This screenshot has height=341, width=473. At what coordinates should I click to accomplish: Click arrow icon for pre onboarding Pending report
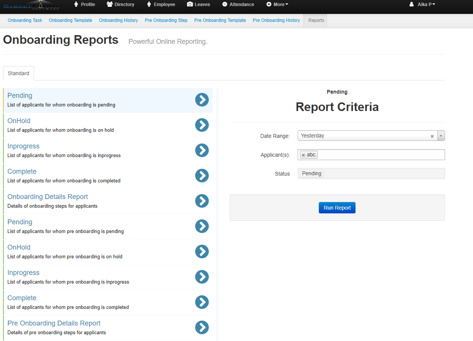pyautogui.click(x=202, y=226)
